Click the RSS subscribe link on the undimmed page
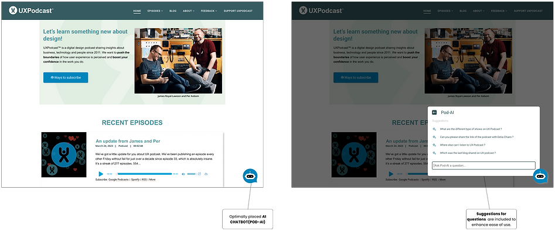The height and width of the screenshot is (231, 555). (x=144, y=180)
